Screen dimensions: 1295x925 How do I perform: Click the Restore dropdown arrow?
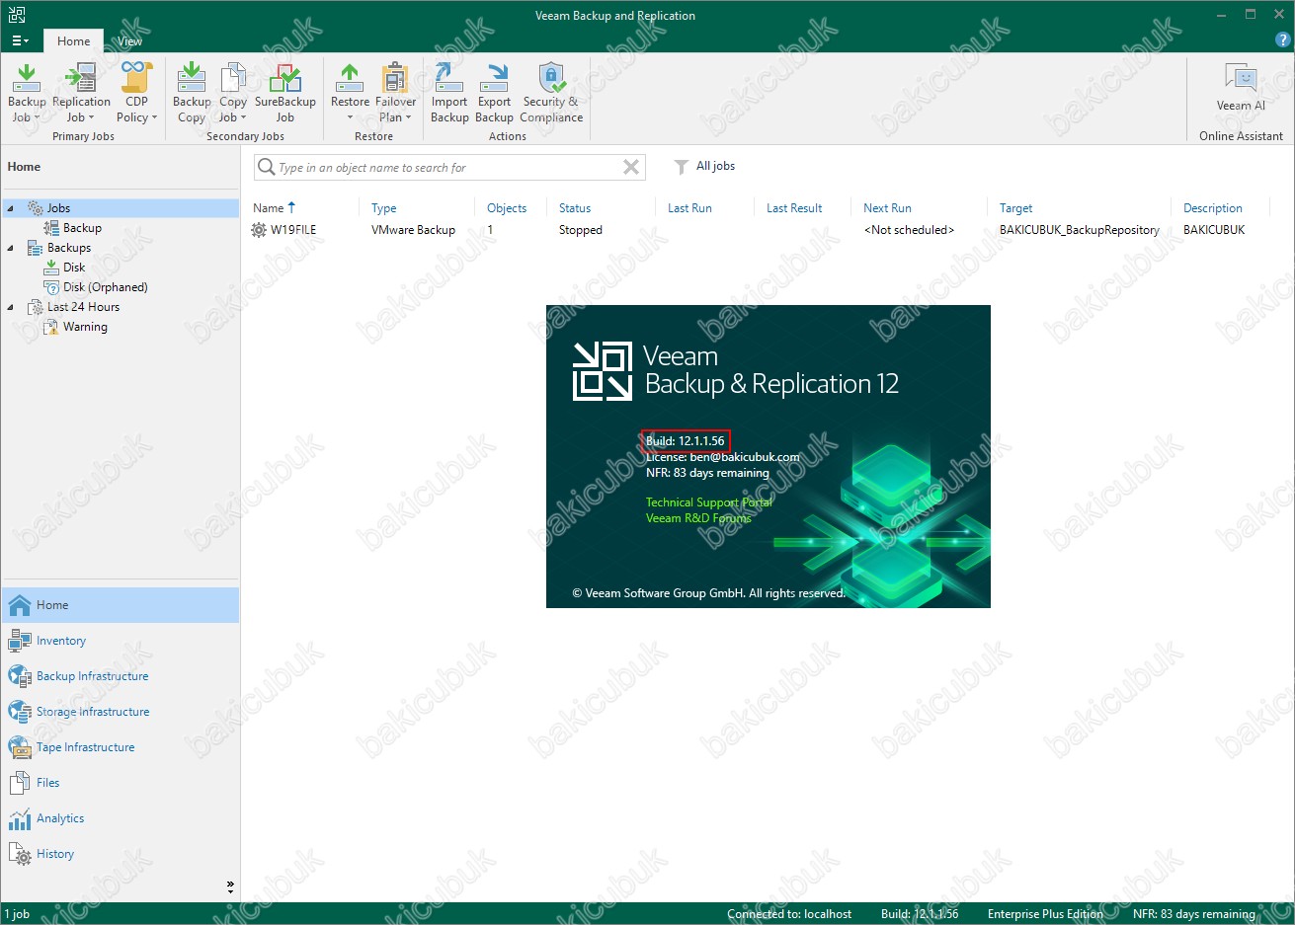[350, 117]
